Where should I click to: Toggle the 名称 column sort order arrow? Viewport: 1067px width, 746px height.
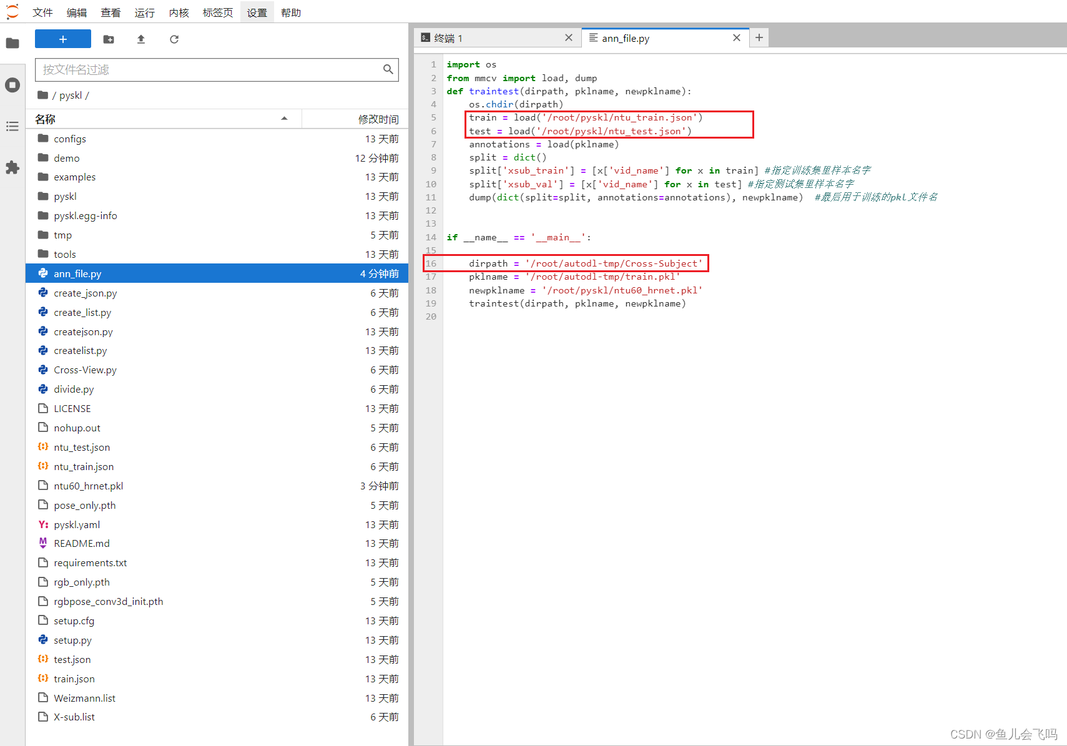point(284,118)
